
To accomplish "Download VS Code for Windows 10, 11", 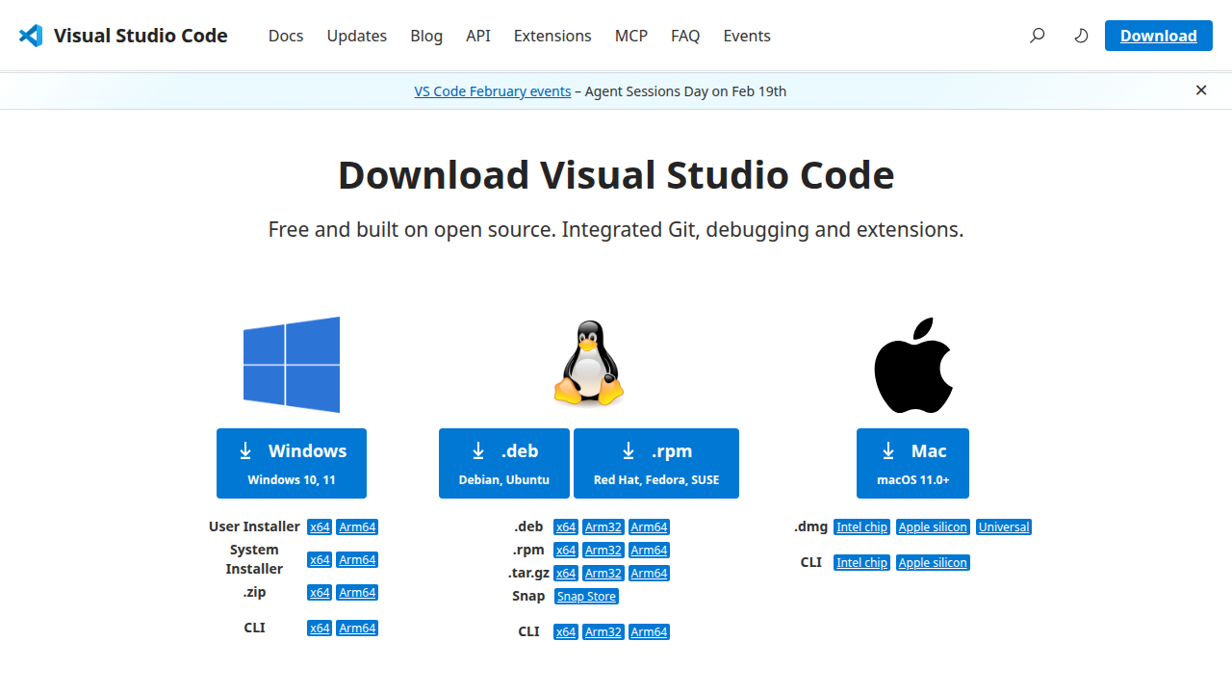I will [x=291, y=463].
